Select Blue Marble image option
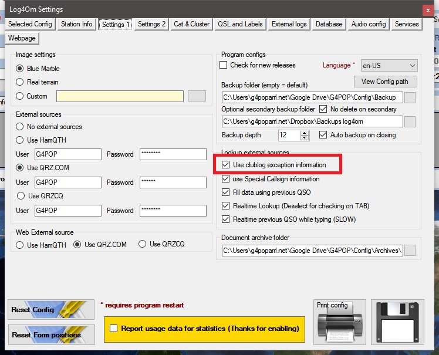 pos(38,69)
